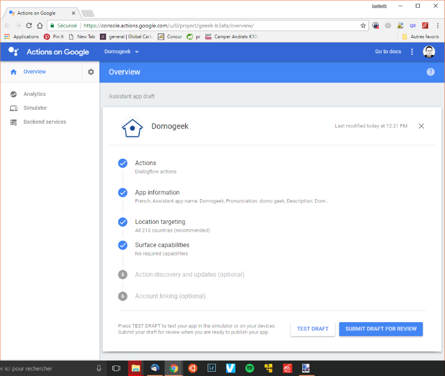
Task: Click the cjs extension icon
Action: [x=412, y=26]
